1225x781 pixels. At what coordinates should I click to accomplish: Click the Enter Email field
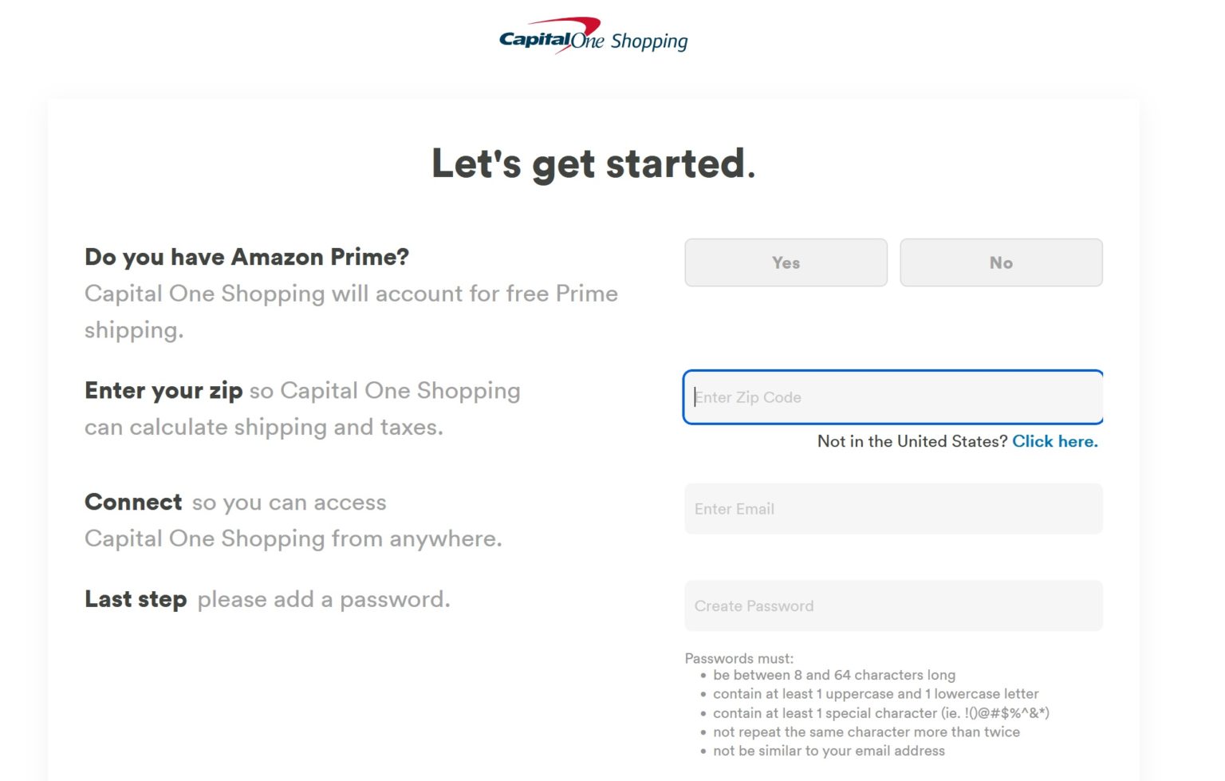pos(892,509)
